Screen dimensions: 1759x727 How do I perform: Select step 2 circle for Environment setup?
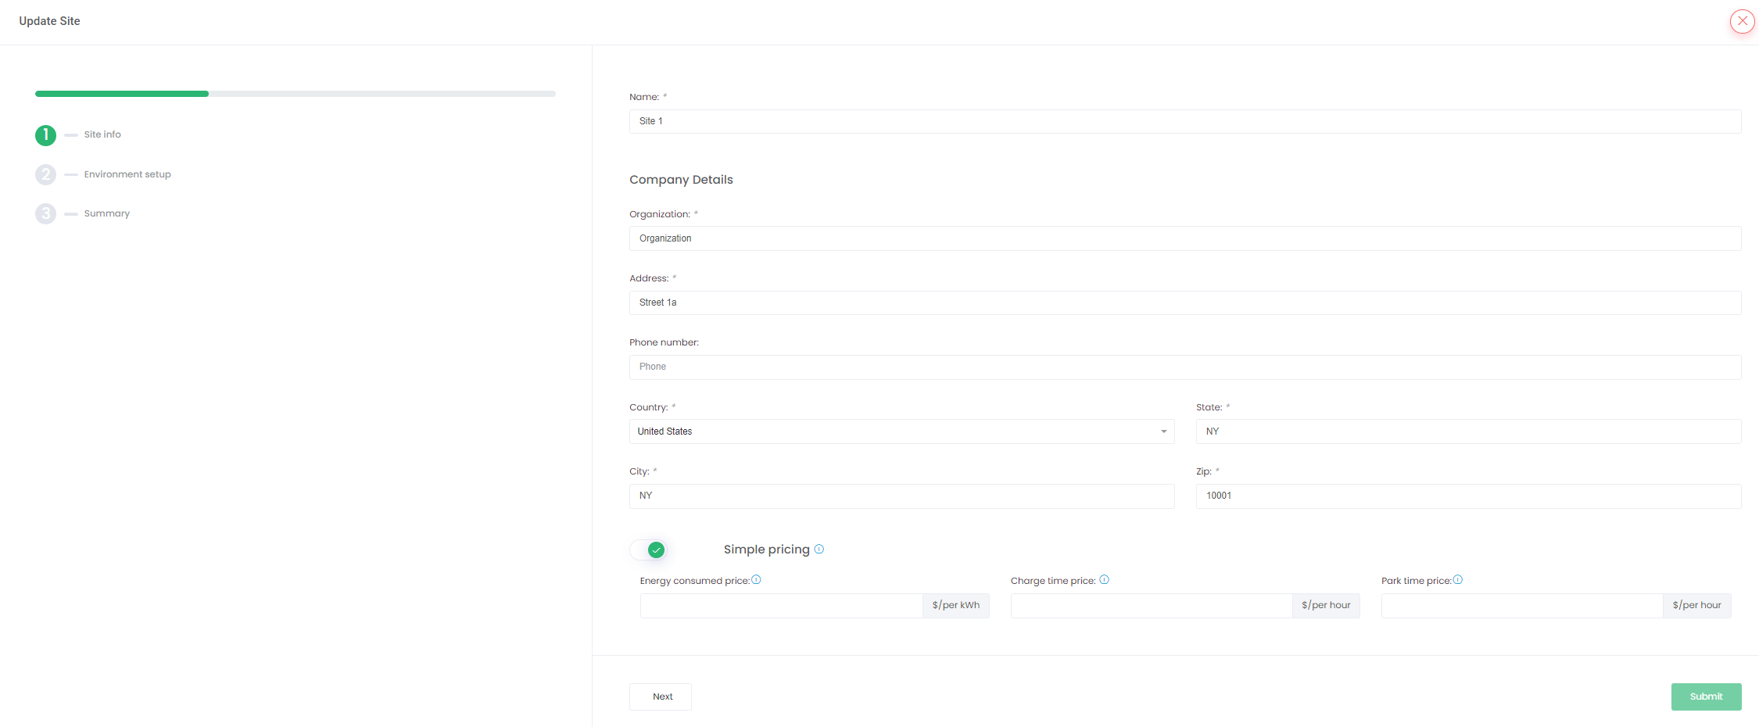click(45, 174)
